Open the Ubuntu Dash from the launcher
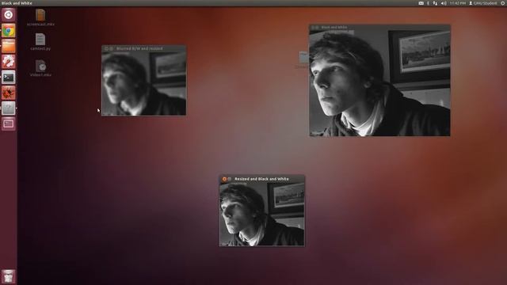Image resolution: width=507 pixels, height=285 pixels. coord(9,15)
